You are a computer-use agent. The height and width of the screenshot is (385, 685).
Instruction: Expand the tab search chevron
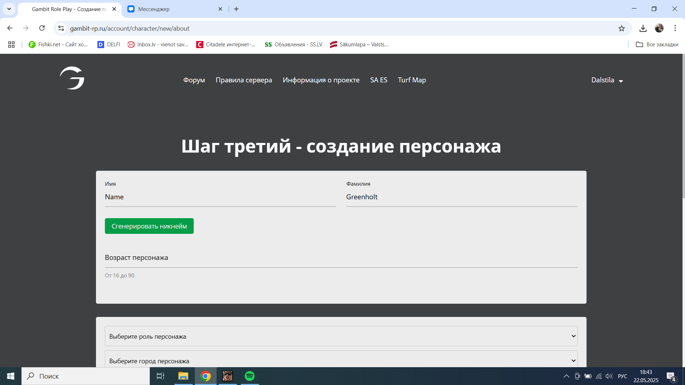(9, 9)
